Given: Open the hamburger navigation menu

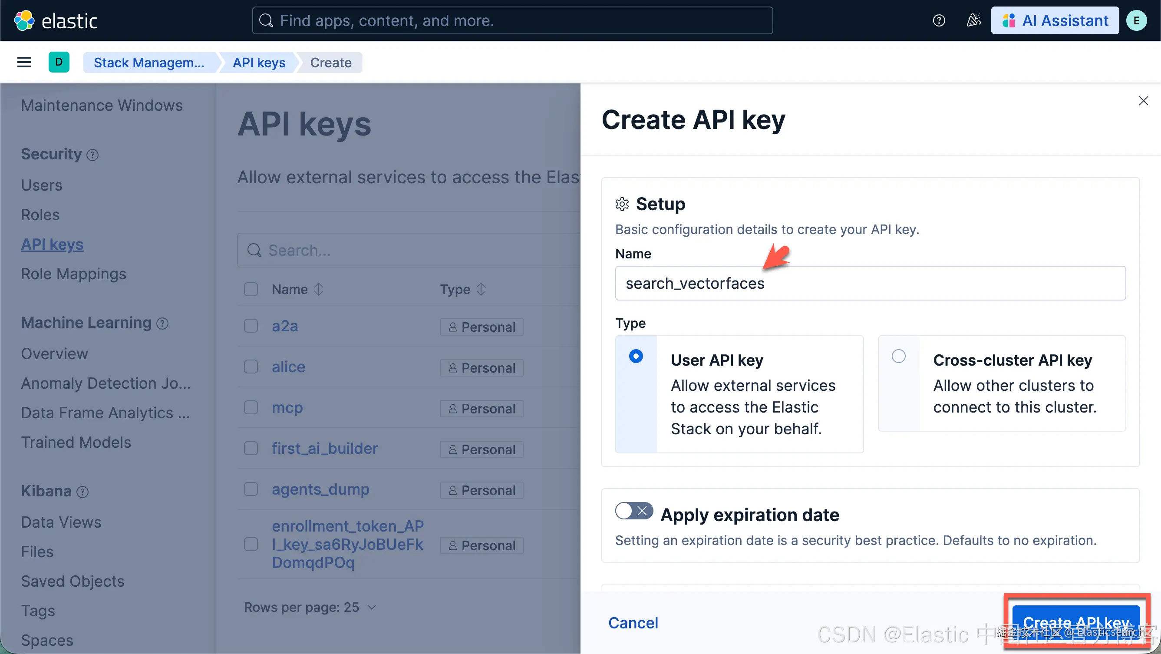Looking at the screenshot, I should [x=24, y=62].
